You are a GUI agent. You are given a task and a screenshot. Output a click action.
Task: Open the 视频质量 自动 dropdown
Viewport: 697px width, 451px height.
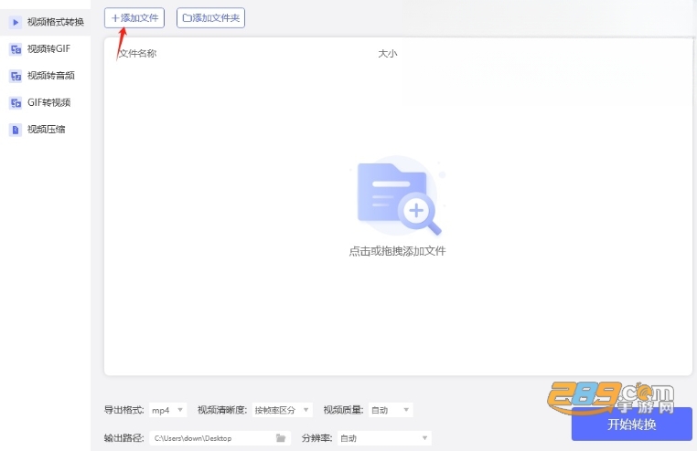391,410
